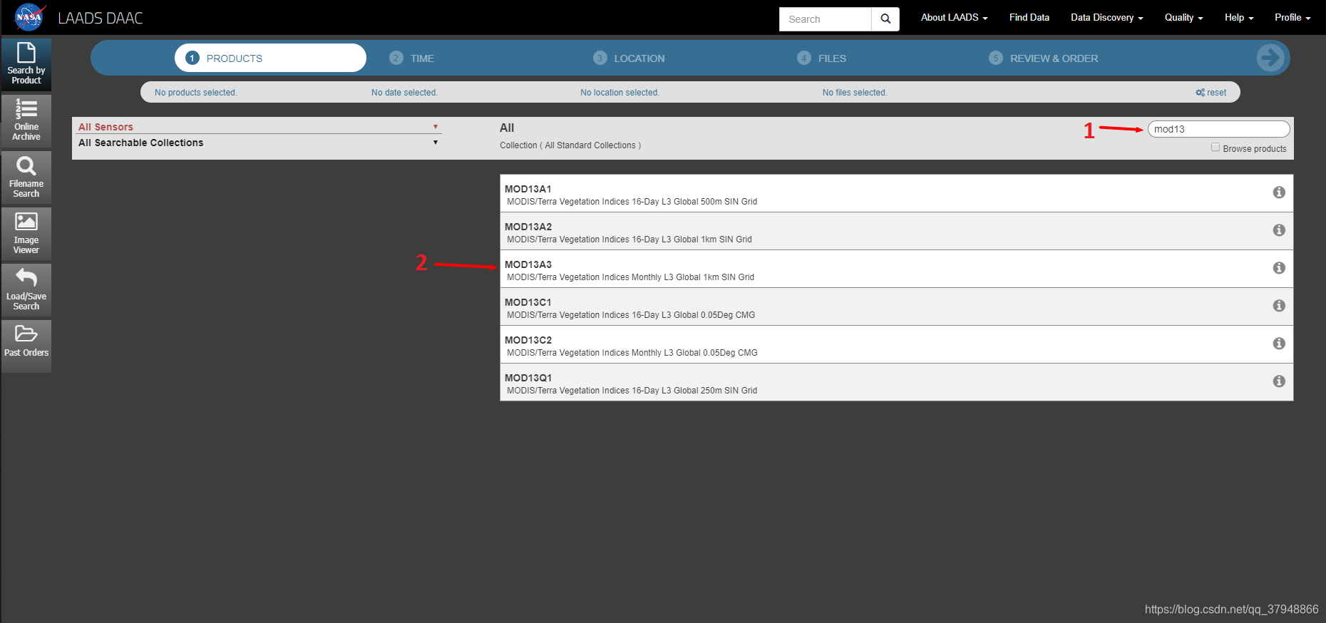
Task: Show info for MOD13C2 product
Action: tap(1279, 344)
